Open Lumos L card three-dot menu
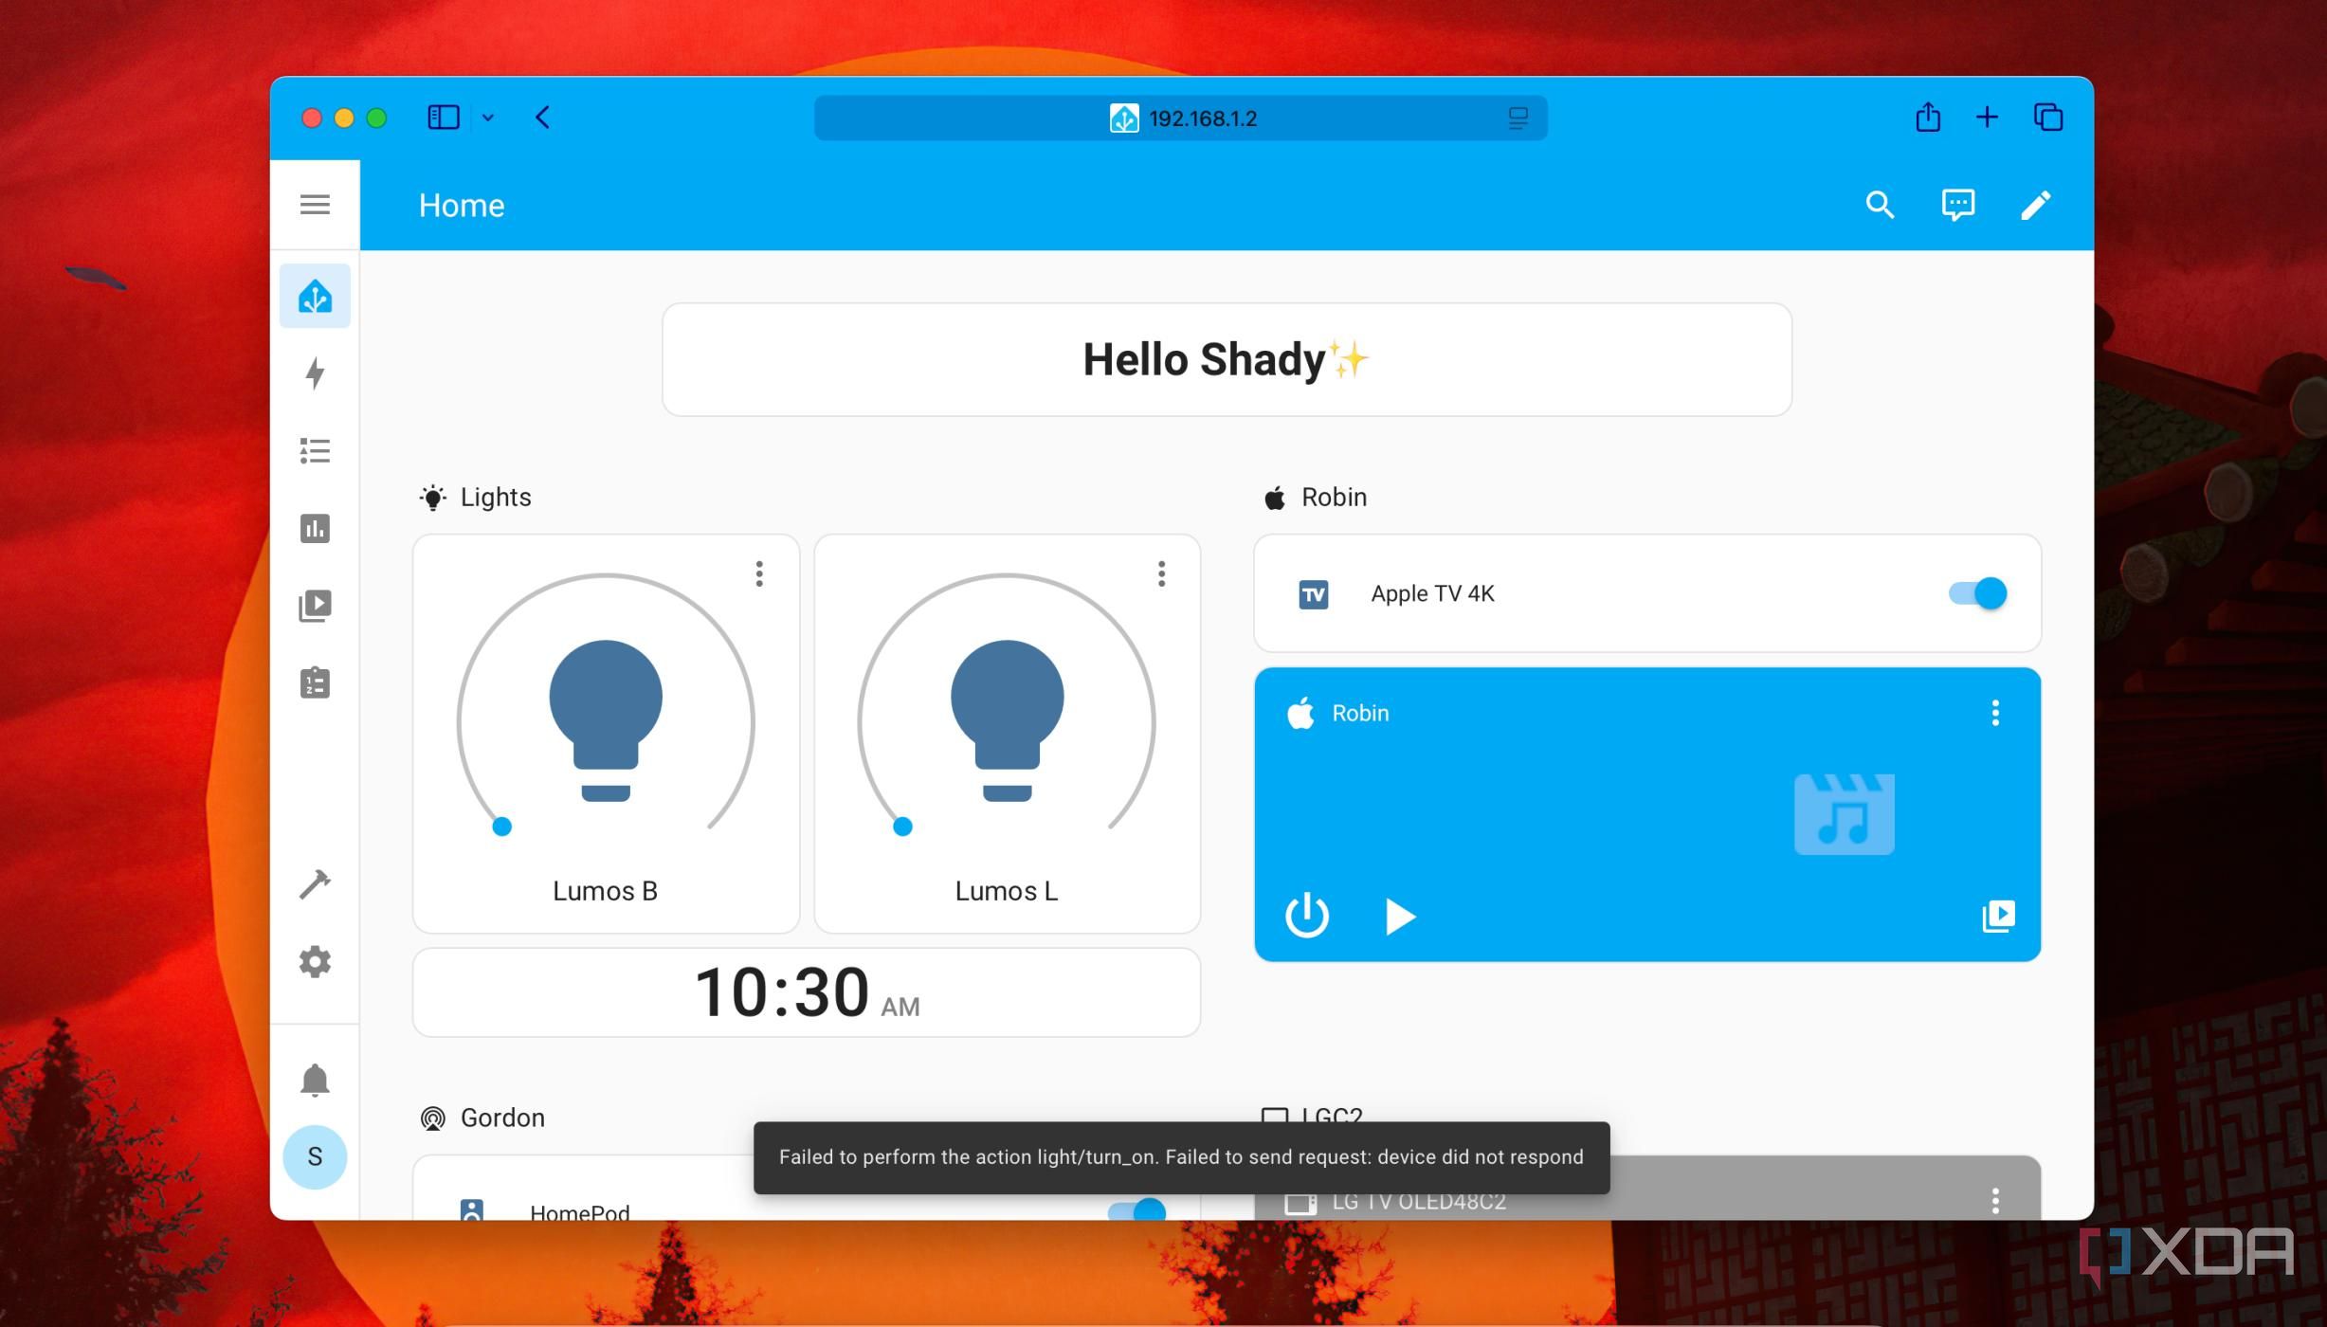Viewport: 2327px width, 1327px height. [x=1161, y=573]
